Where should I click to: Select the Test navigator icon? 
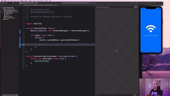point(11,5)
